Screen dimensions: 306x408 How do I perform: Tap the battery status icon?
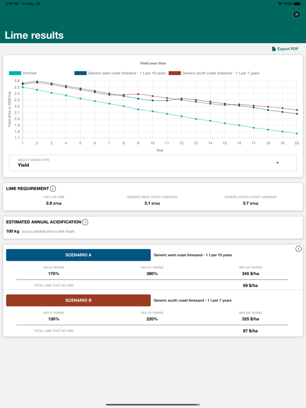click(297, 4)
